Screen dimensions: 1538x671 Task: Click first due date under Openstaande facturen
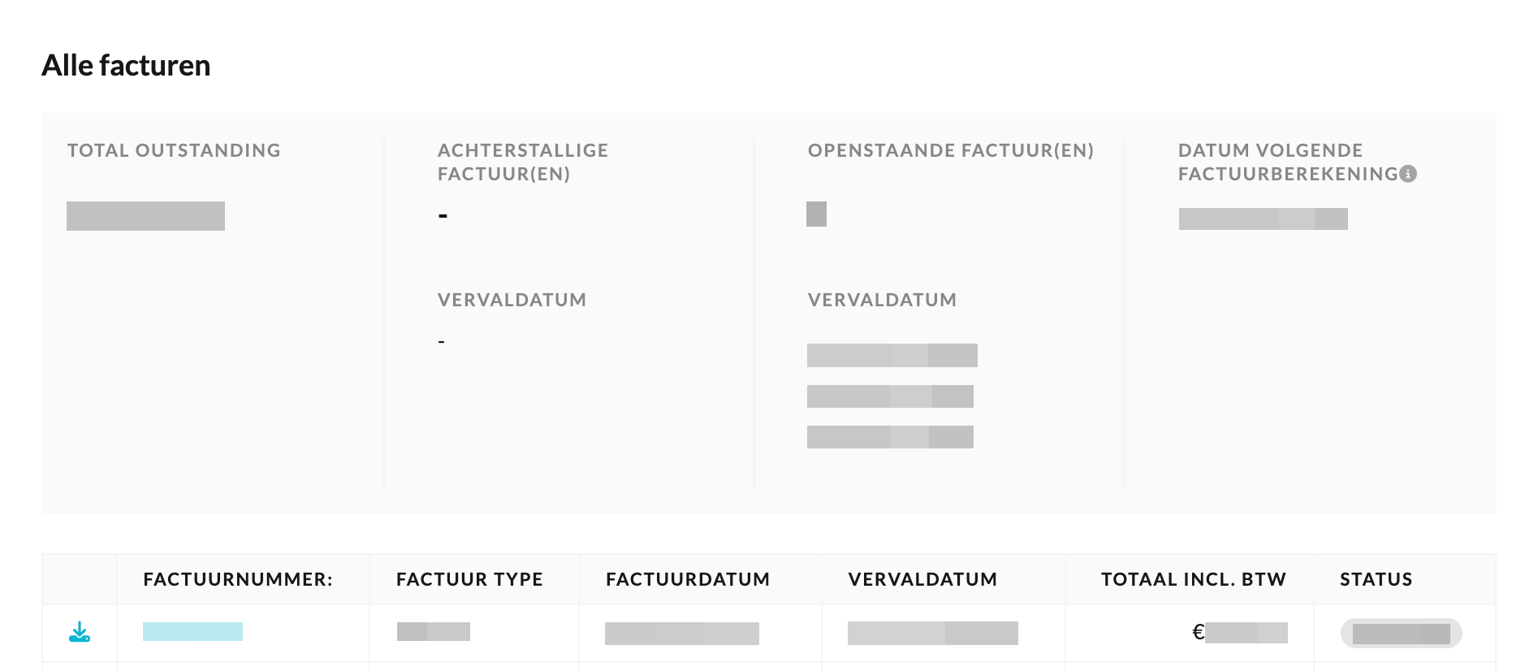click(892, 355)
